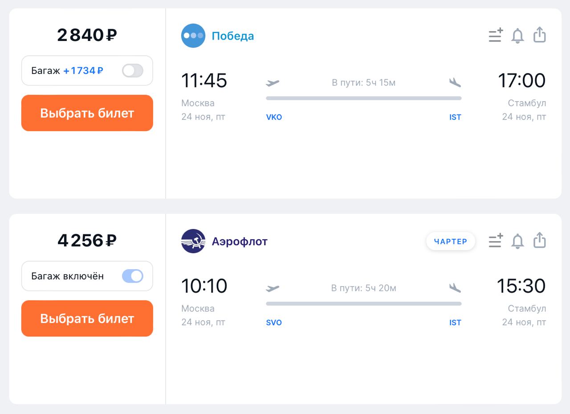570x414 pixels.
Task: Share the Pobeda flight ticket
Action: (539, 35)
